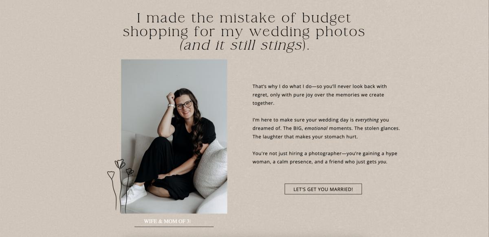
Task: Click the italic word "everything"
Action: [367, 120]
